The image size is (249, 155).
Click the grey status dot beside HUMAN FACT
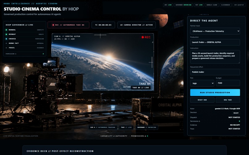(6, 43)
